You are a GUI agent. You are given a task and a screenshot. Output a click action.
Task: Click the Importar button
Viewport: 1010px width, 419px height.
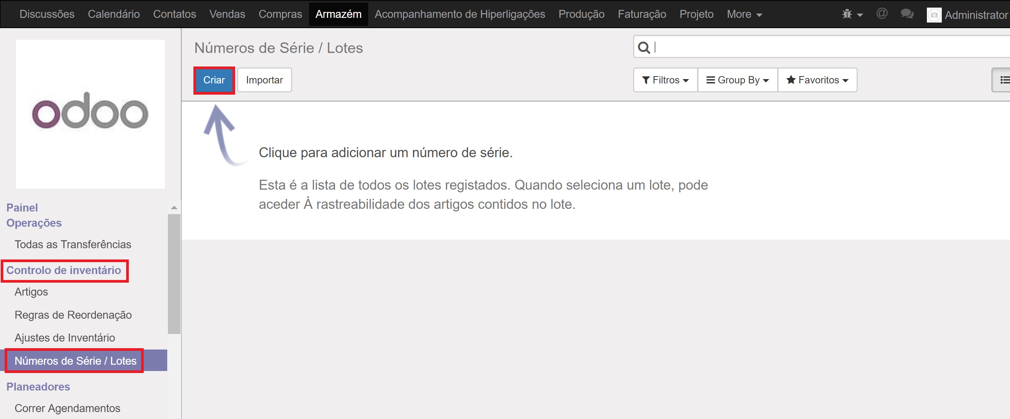(x=264, y=80)
